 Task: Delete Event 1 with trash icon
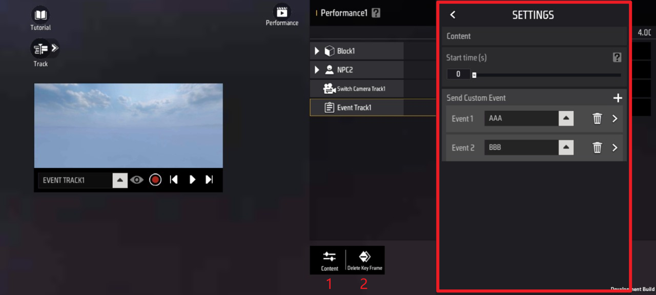point(597,119)
